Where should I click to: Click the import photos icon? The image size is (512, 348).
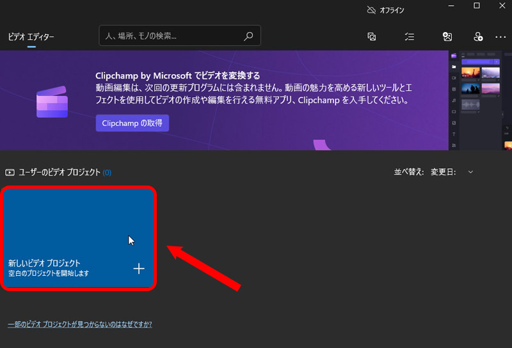coord(448,37)
